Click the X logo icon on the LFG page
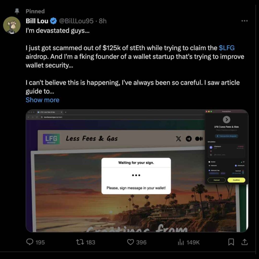 179,139
